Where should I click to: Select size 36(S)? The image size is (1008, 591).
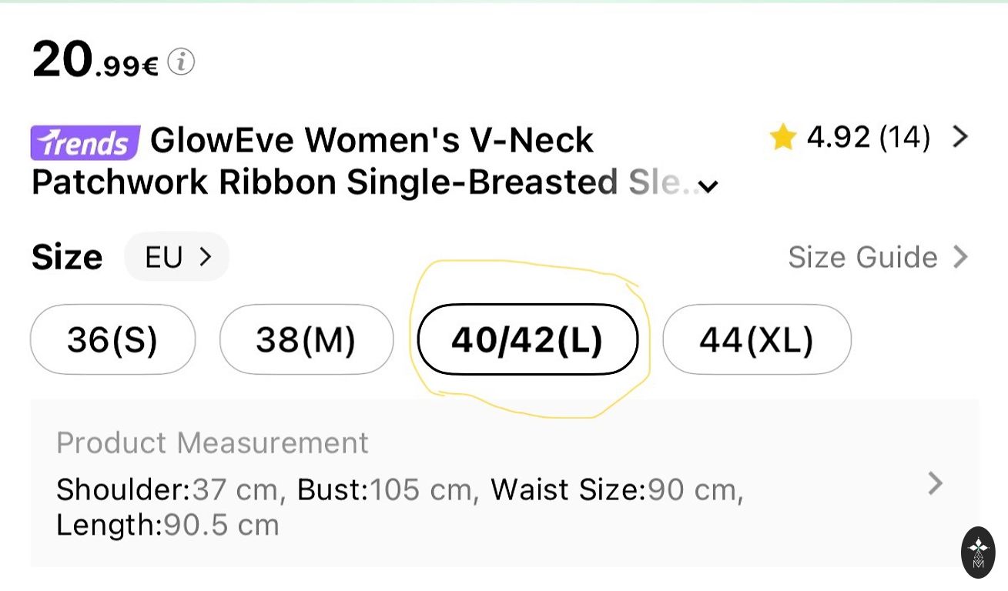(x=112, y=339)
